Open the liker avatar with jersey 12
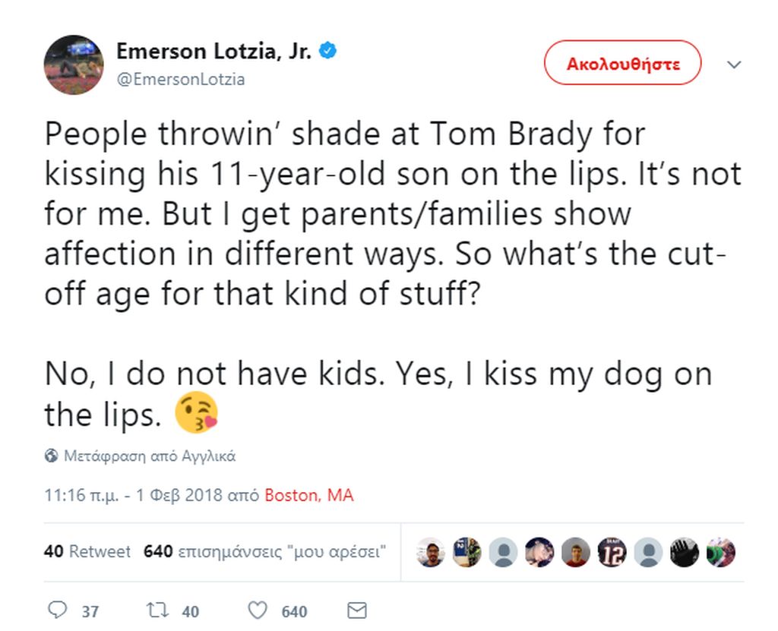778x631 pixels. tap(612, 552)
